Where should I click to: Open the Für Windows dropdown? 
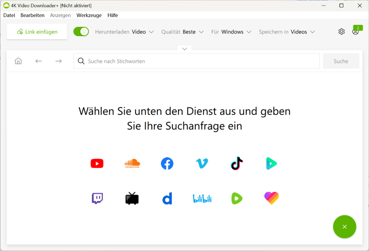(231, 32)
